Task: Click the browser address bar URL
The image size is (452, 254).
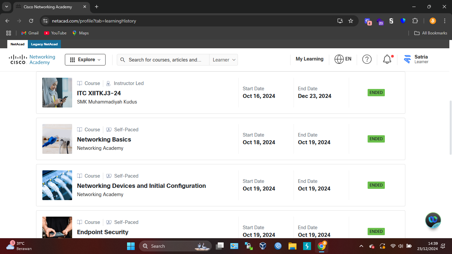Action: click(94, 21)
